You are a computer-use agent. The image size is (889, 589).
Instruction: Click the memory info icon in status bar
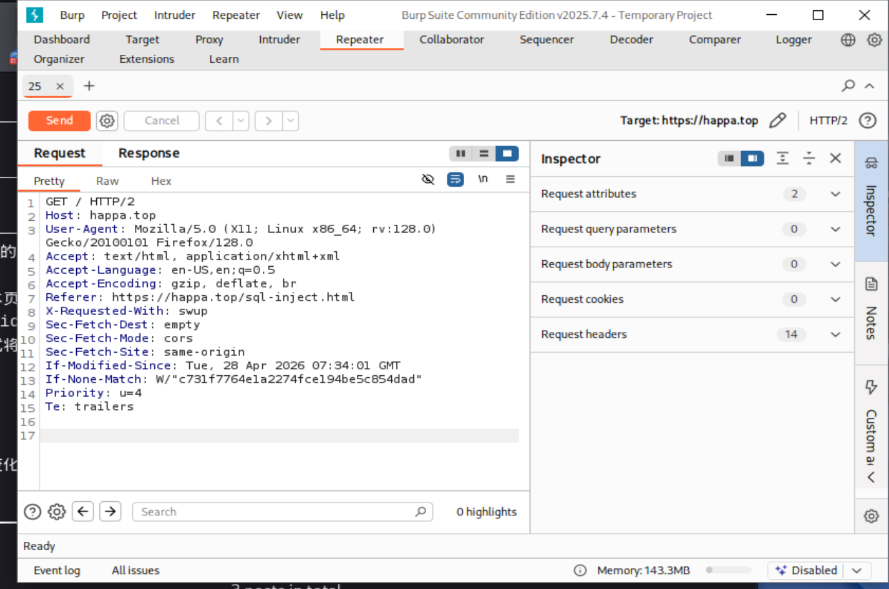tap(580, 570)
